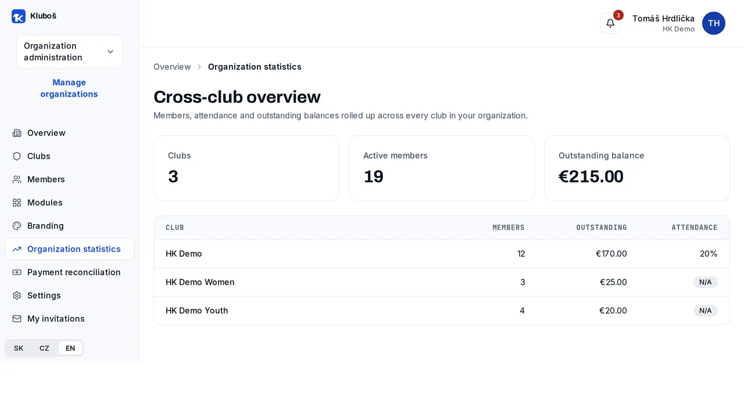This screenshot has height=418, width=744.
Task: Click the My invitations envelope icon
Action: click(x=17, y=319)
